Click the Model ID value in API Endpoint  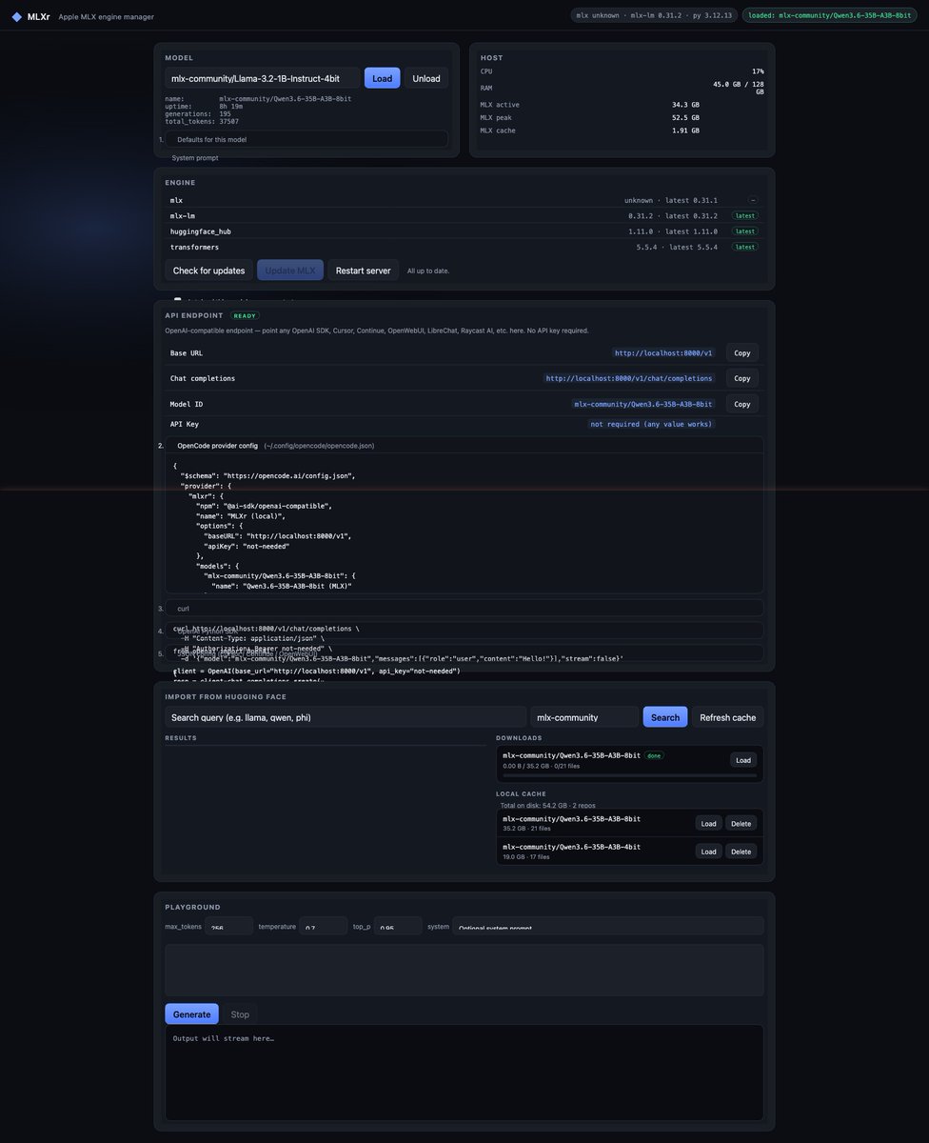(x=643, y=404)
